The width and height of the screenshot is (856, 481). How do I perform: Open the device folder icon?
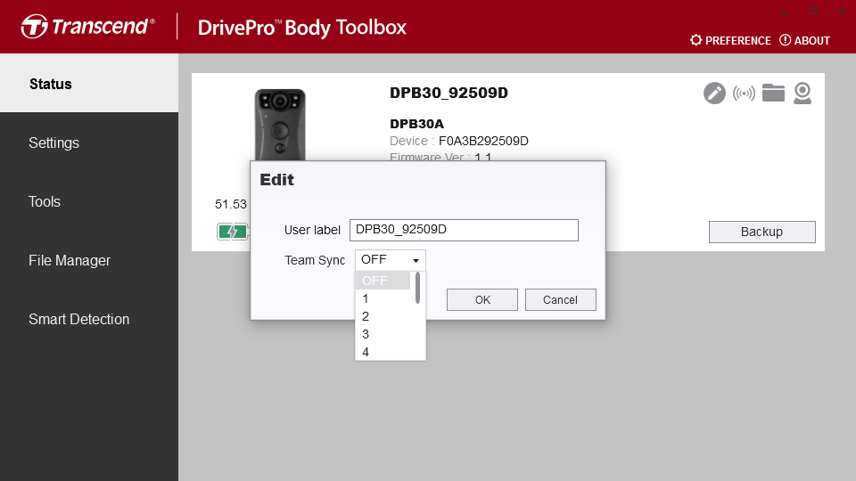[773, 93]
